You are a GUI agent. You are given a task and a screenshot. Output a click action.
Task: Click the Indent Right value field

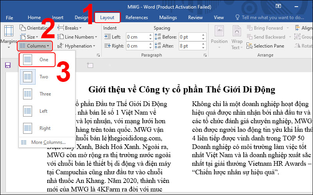pyautogui.click(x=137, y=46)
